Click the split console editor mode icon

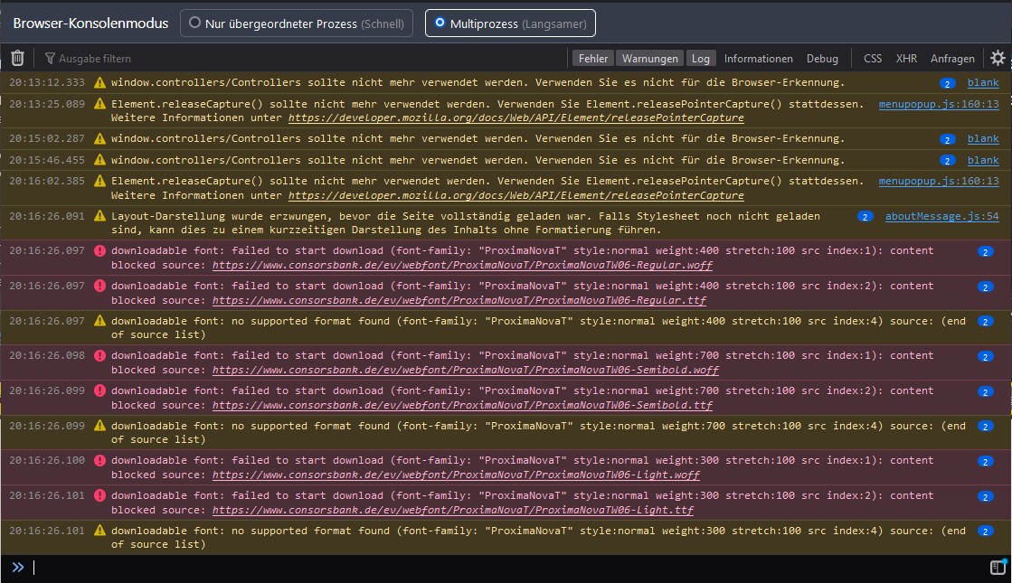click(x=997, y=568)
